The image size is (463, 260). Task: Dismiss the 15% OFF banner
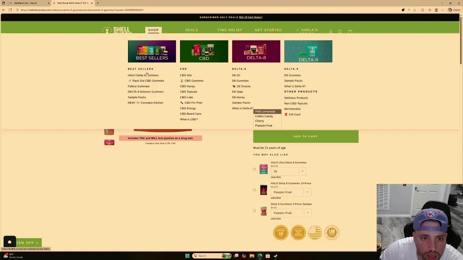(37, 243)
